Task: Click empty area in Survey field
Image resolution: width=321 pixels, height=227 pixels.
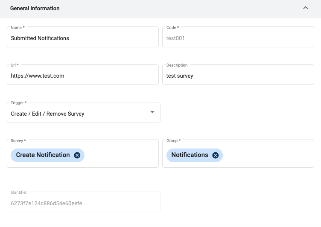Action: (x=121, y=155)
